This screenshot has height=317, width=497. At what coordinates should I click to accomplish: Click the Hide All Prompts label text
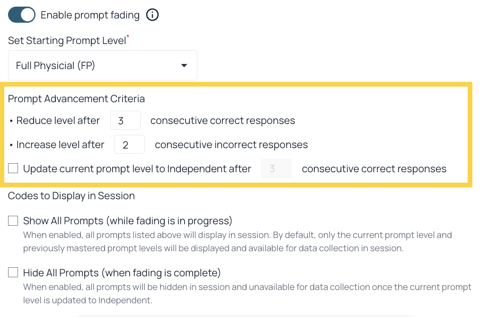(122, 273)
